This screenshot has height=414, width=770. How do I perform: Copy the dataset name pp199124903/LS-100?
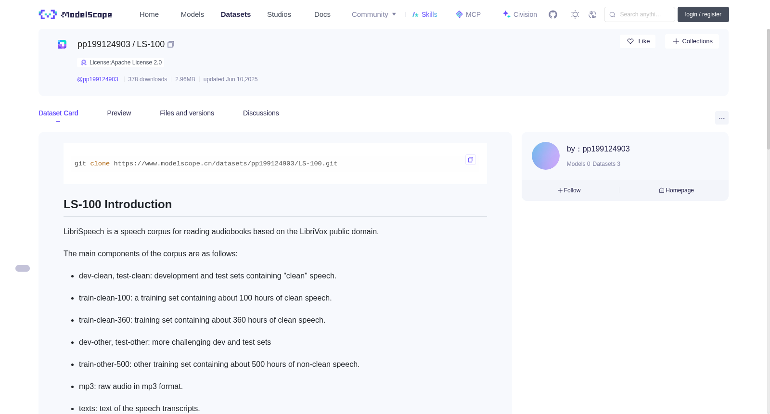(x=171, y=44)
